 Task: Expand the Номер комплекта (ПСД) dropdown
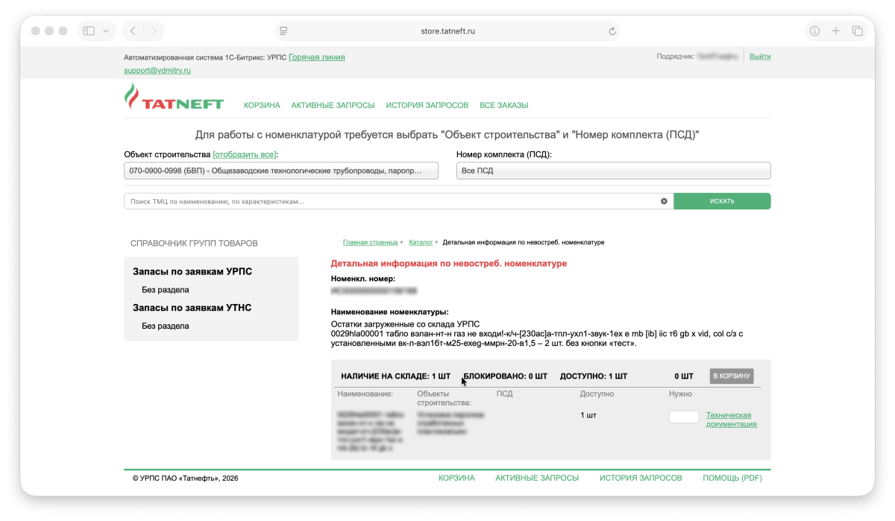click(x=613, y=171)
